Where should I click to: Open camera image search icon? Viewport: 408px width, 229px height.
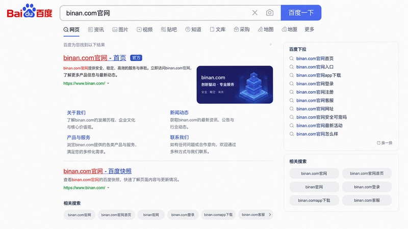270,13
